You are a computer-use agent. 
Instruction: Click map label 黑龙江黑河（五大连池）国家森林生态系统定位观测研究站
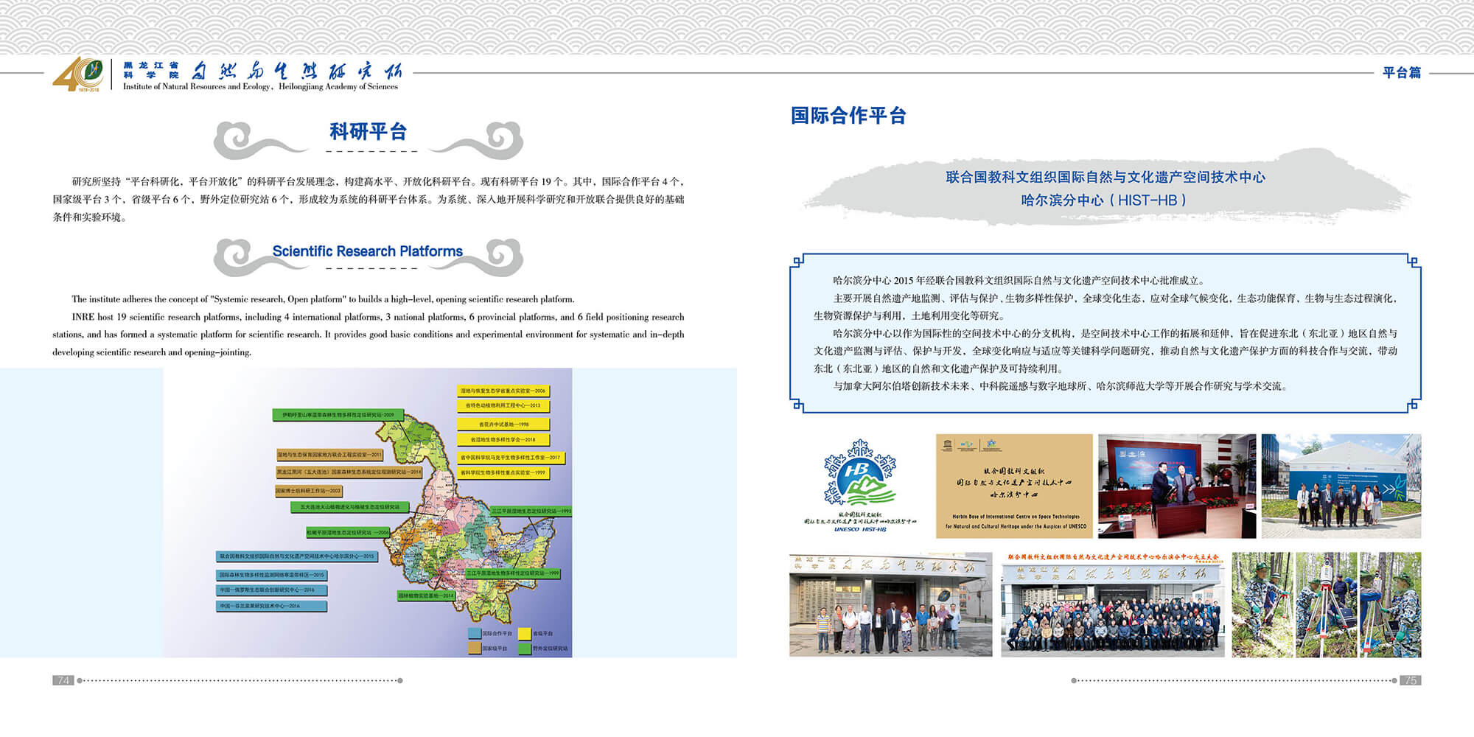(349, 472)
